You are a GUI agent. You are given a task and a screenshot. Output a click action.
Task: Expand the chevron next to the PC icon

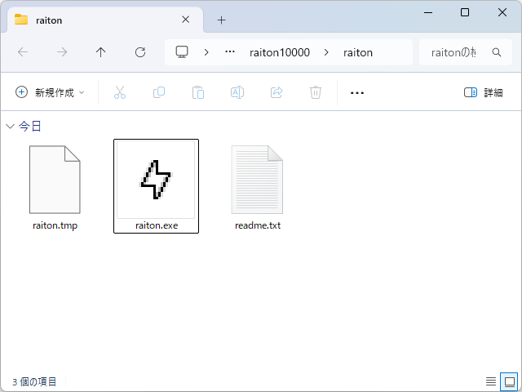(x=206, y=52)
